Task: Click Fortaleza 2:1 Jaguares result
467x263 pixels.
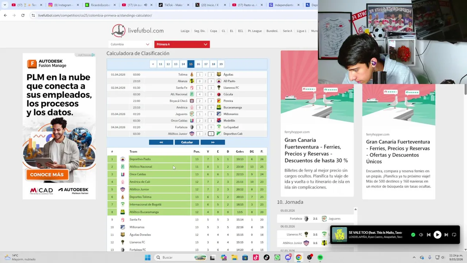Action: pos(314,218)
